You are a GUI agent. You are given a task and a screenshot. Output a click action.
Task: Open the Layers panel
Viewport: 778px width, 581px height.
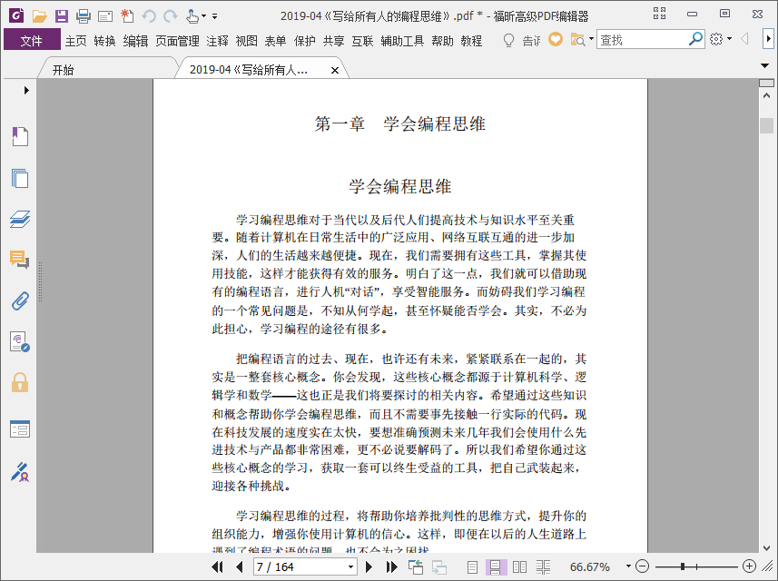click(x=20, y=219)
